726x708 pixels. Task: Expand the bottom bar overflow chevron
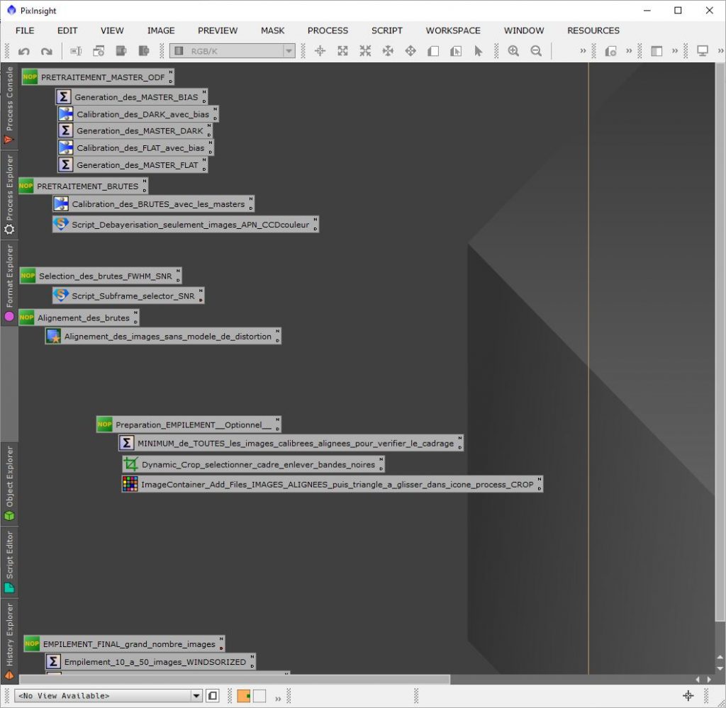click(x=278, y=699)
